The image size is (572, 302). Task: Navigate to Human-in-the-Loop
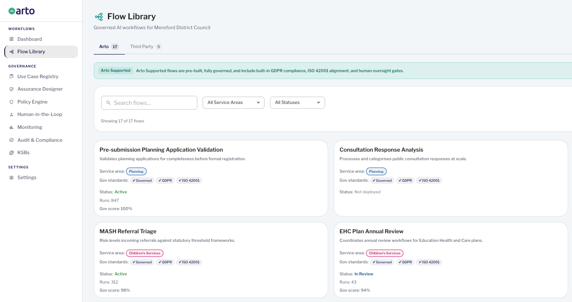click(x=41, y=114)
